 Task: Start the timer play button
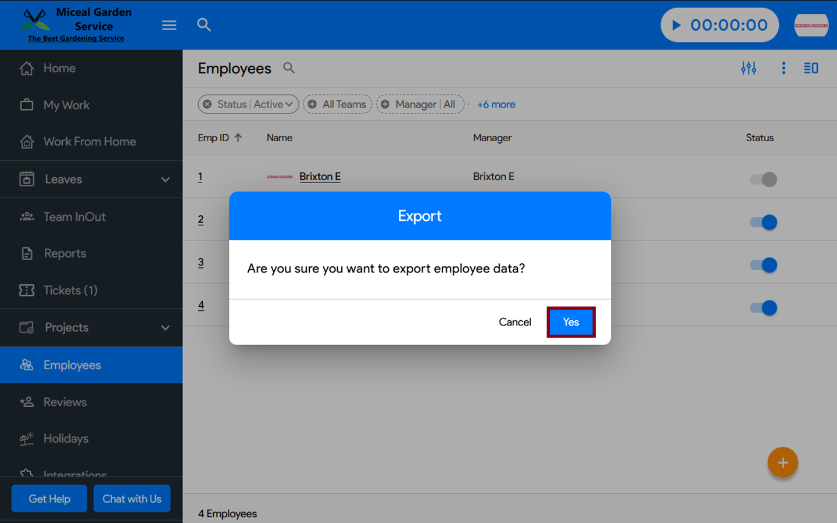pyautogui.click(x=677, y=25)
